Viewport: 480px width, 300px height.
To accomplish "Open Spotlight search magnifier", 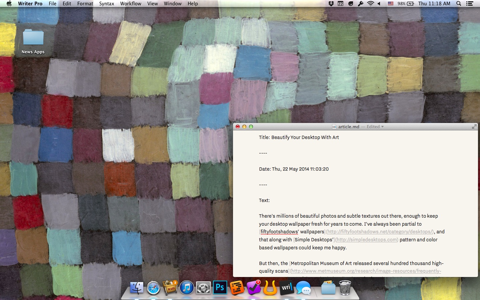I will pos(459,4).
